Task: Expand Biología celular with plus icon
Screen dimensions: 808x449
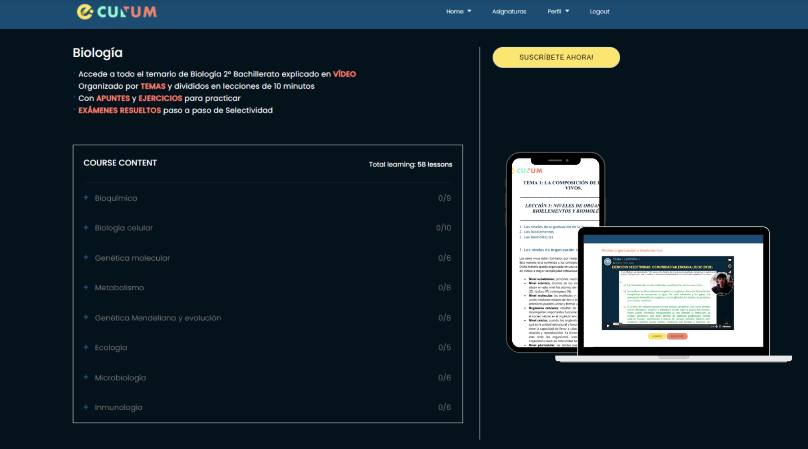Action: point(86,227)
